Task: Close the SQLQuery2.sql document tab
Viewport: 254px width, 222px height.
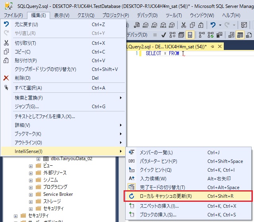Action: click(x=220, y=46)
